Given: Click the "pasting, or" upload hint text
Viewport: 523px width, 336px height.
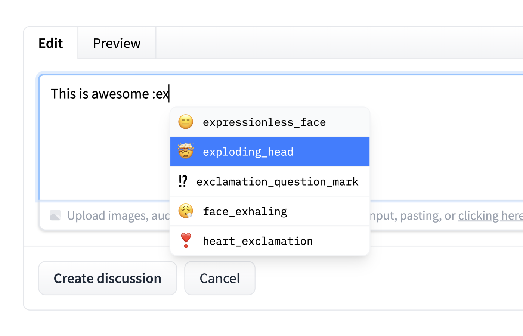Looking at the screenshot, I should [x=428, y=215].
